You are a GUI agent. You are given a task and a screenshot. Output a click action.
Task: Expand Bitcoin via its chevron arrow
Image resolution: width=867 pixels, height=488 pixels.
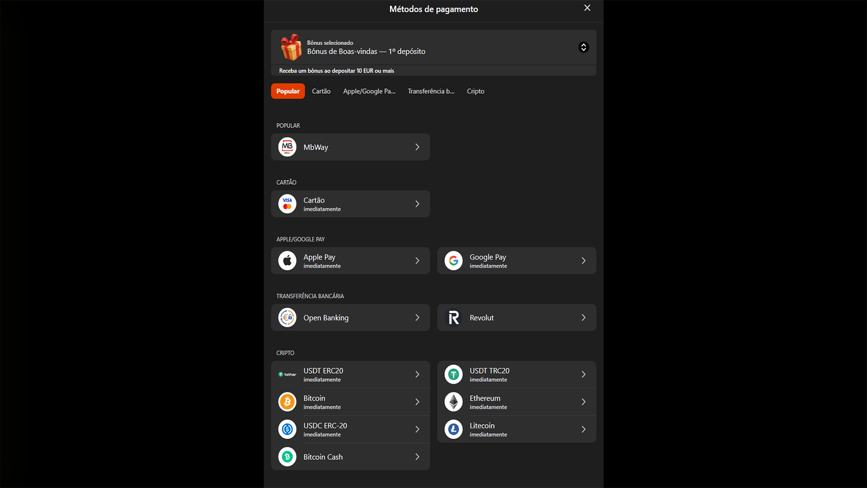point(417,402)
